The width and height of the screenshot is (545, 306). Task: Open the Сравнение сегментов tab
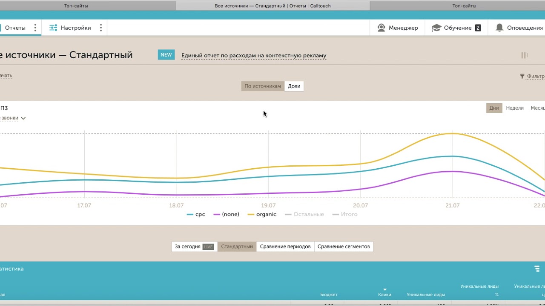pyautogui.click(x=344, y=246)
